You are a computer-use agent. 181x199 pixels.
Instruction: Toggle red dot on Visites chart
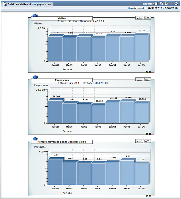click(150, 72)
